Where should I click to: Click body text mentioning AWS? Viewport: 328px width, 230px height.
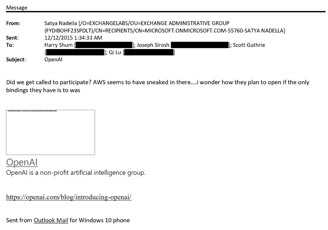[x=158, y=87]
